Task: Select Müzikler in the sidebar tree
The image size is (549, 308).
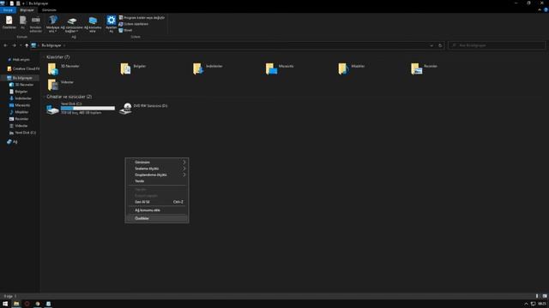Action: 19,112
